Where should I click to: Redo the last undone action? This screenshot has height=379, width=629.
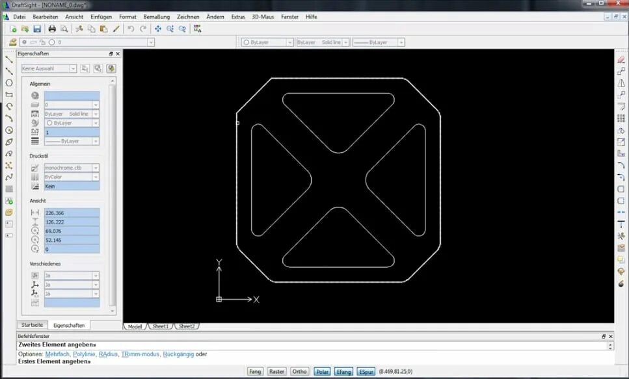tap(143, 29)
